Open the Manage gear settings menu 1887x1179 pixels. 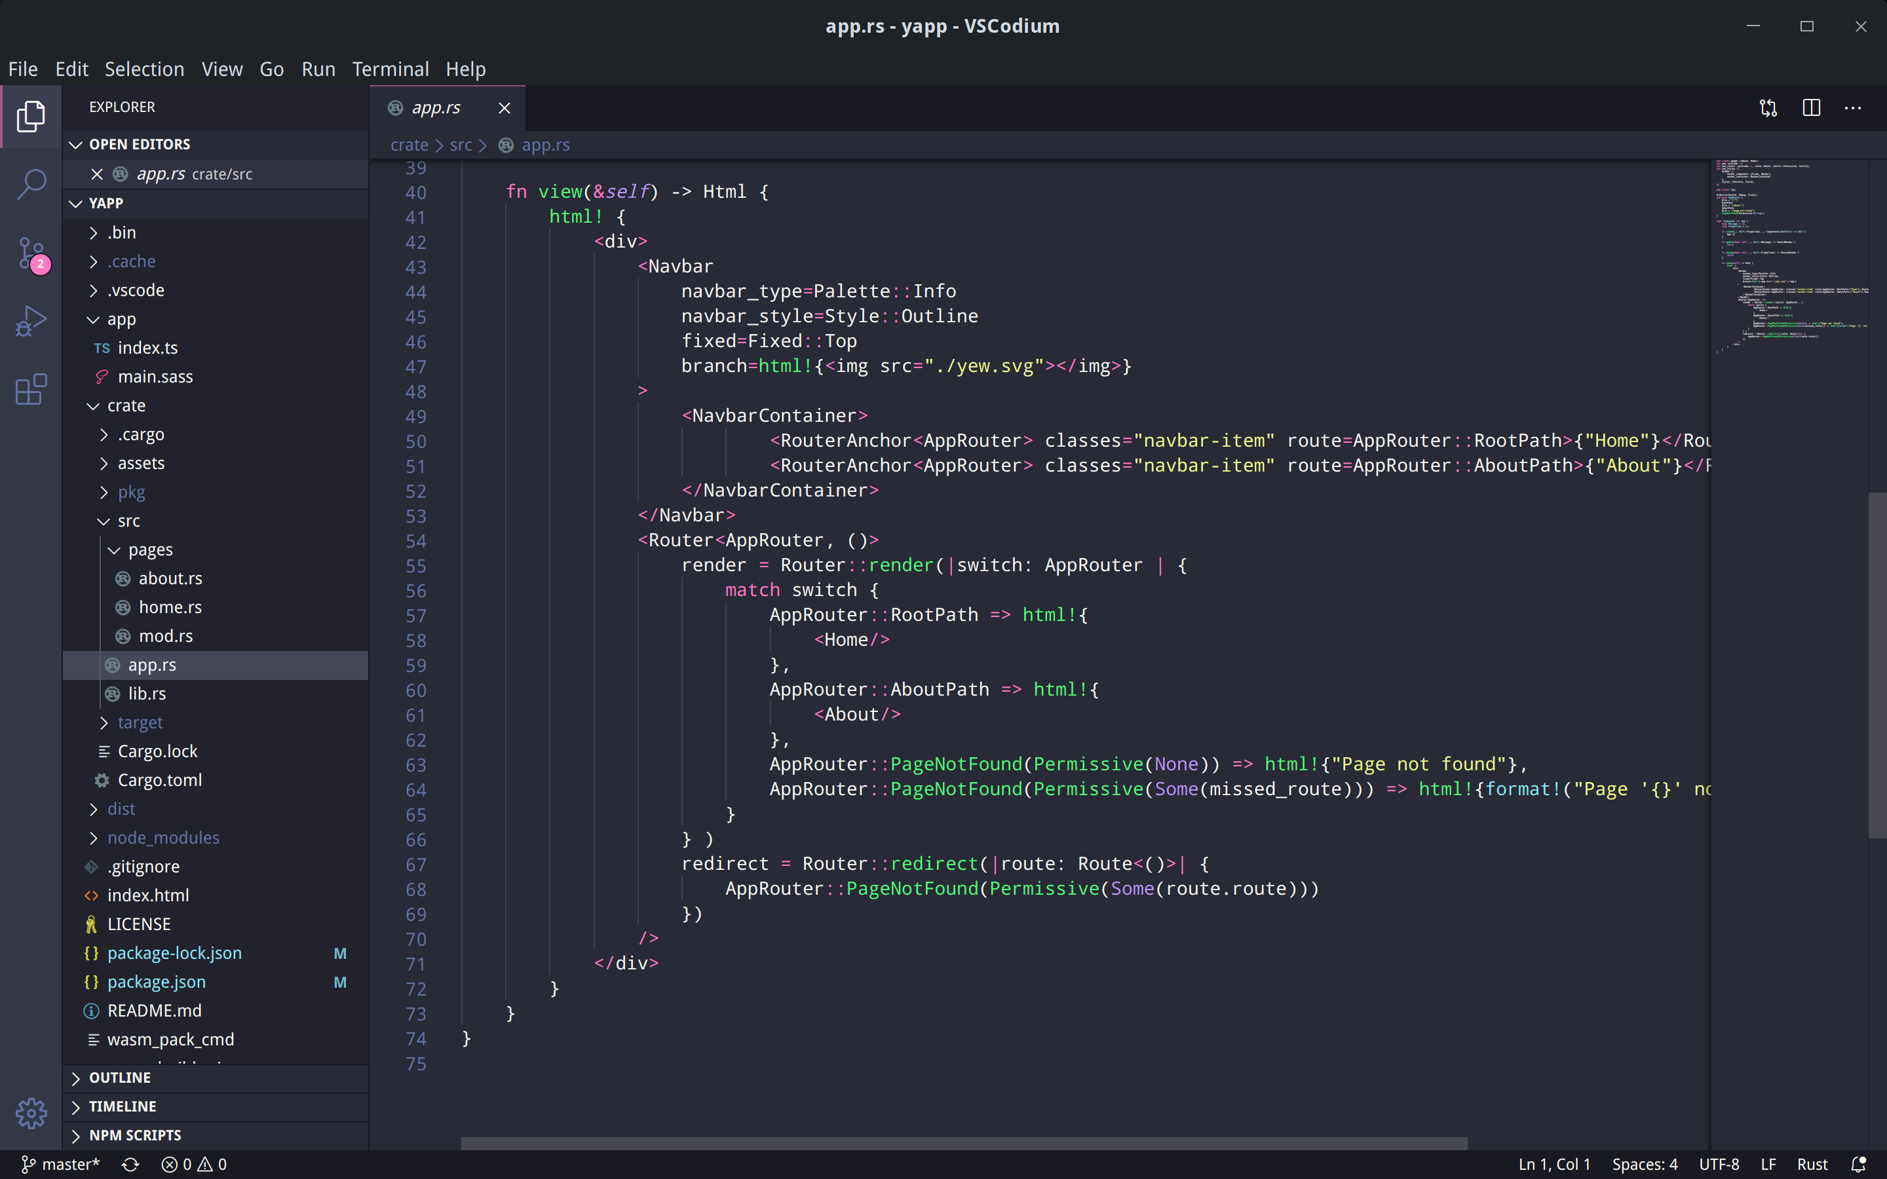tap(31, 1113)
